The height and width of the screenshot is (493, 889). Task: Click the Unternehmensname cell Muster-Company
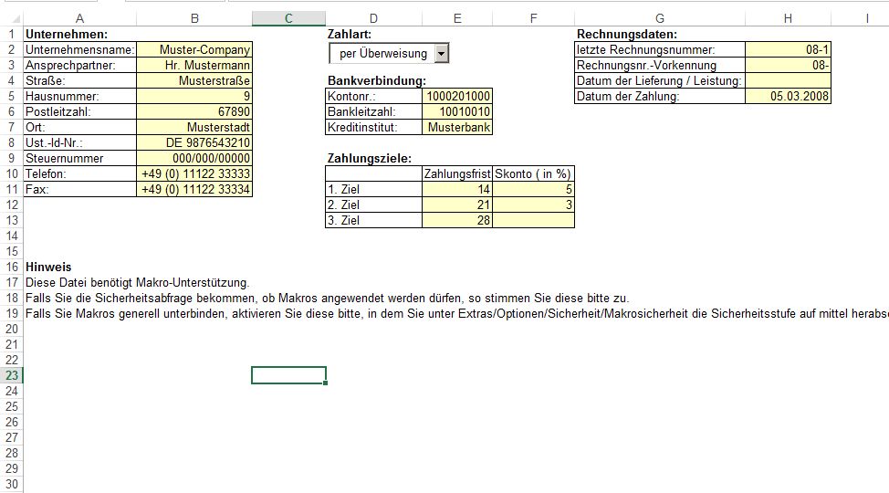point(194,49)
